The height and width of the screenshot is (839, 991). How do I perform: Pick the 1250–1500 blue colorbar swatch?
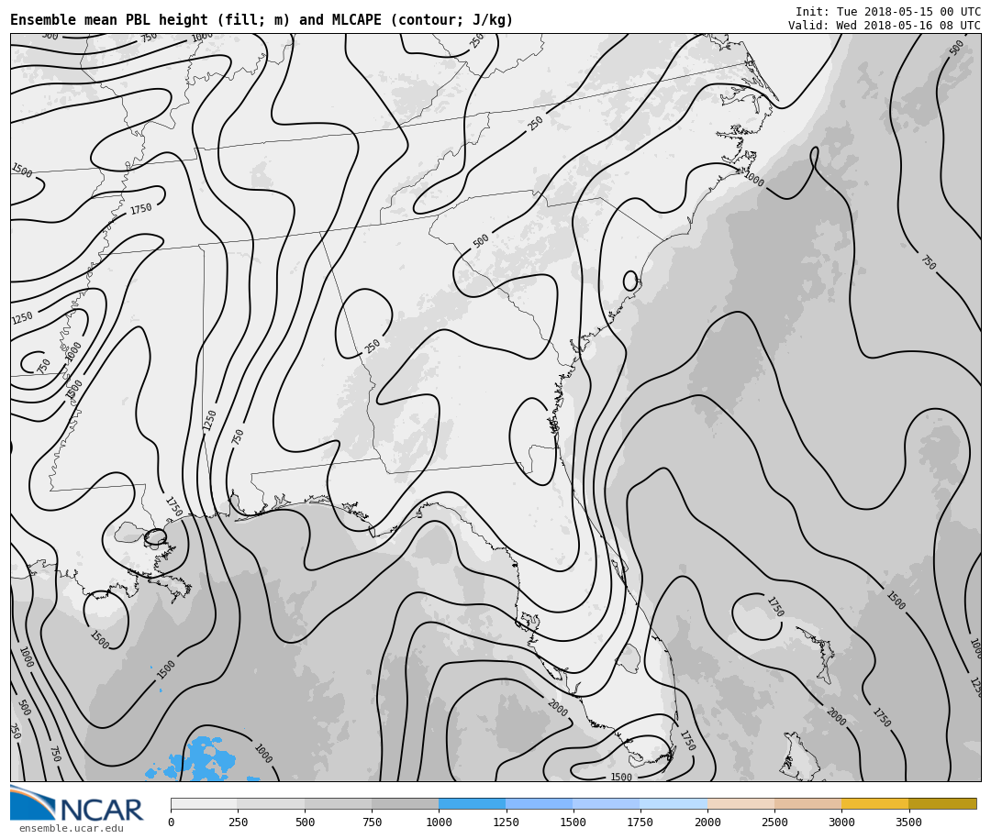(x=539, y=803)
